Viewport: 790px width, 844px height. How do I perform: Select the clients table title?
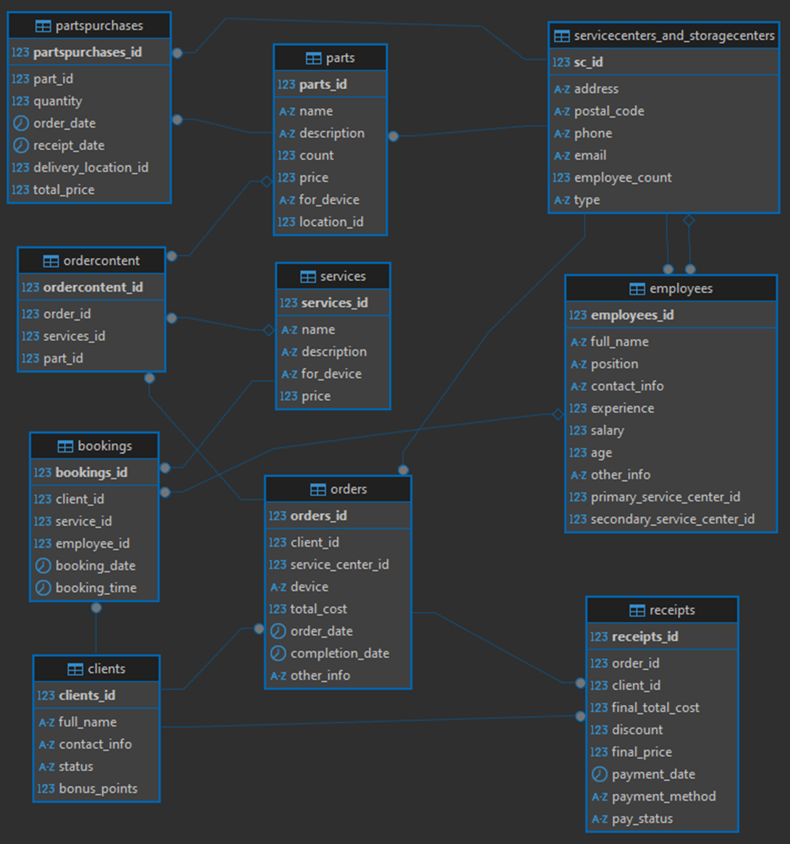pos(106,669)
